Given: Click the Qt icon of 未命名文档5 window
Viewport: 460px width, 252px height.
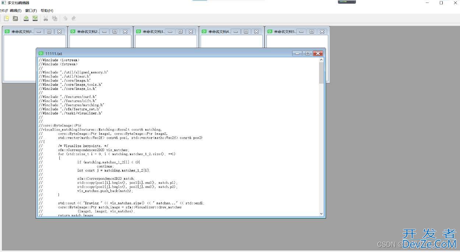Looking at the screenshot, I should tap(270, 32).
